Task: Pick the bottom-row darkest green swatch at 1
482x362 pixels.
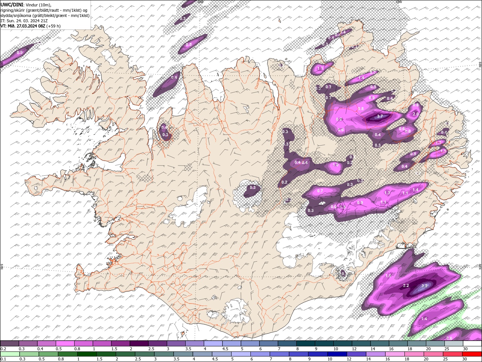Action: pyautogui.click(x=87, y=354)
